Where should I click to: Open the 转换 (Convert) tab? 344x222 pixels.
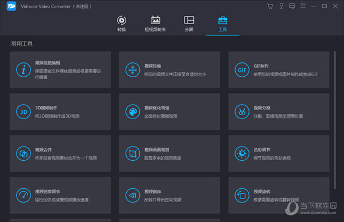coord(122,23)
